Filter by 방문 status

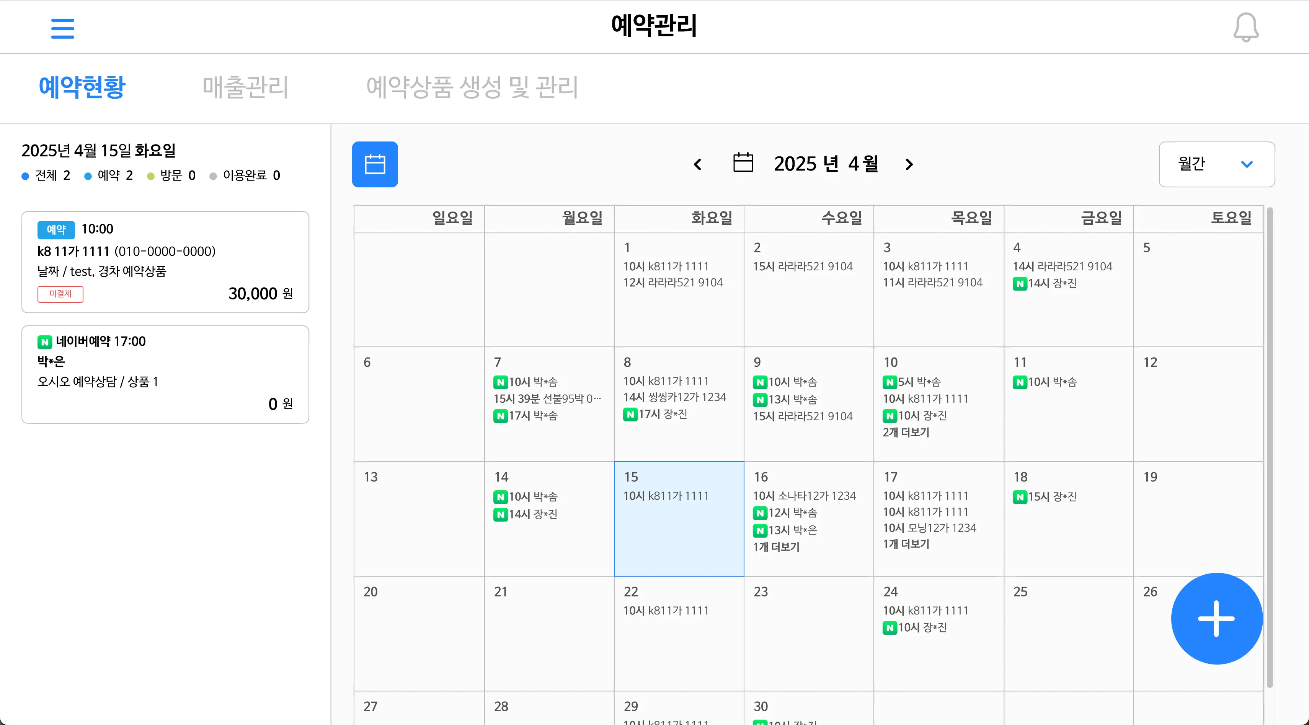[171, 176]
